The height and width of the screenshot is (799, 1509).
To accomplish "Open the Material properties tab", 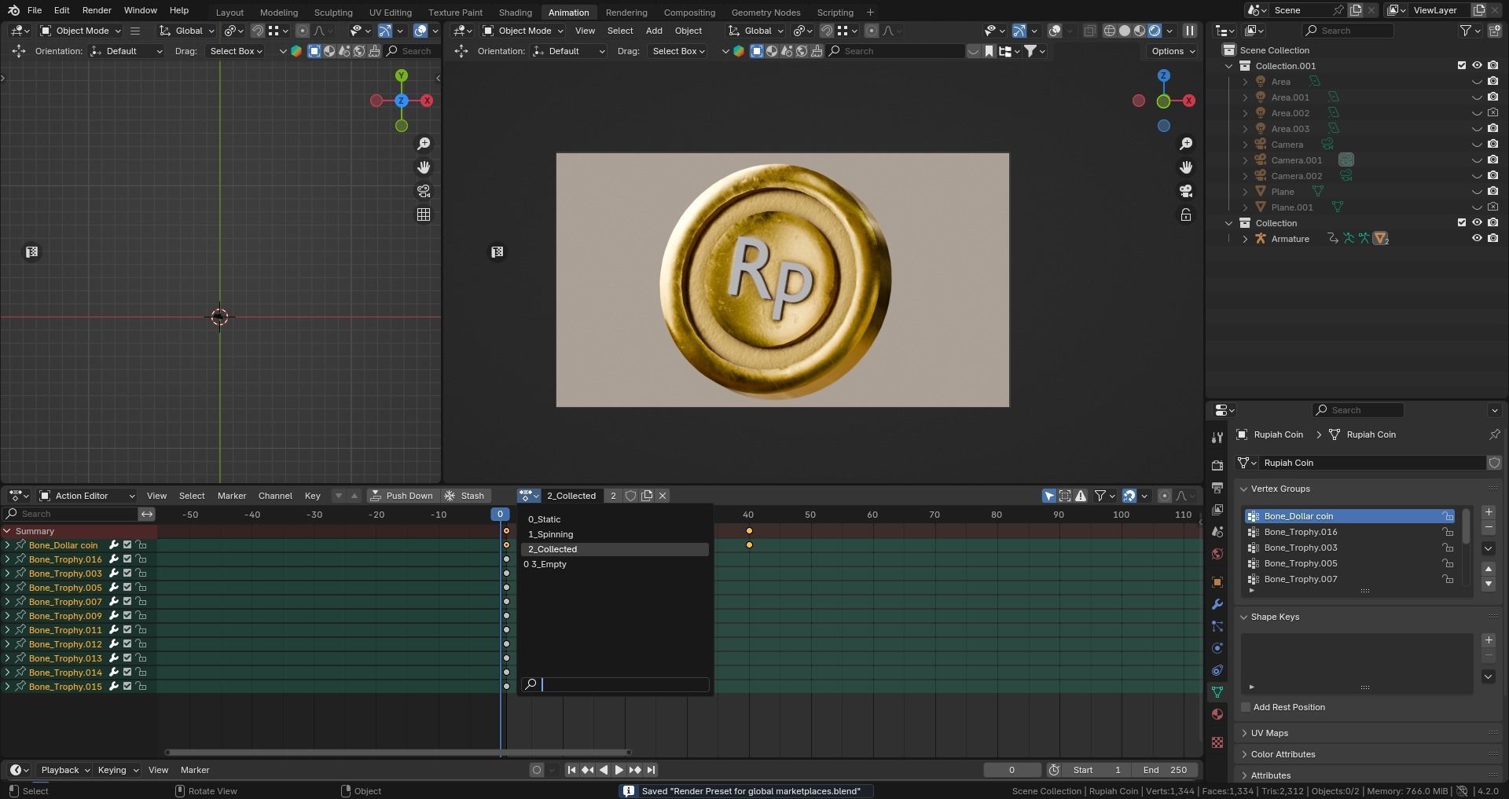I will click(x=1217, y=714).
